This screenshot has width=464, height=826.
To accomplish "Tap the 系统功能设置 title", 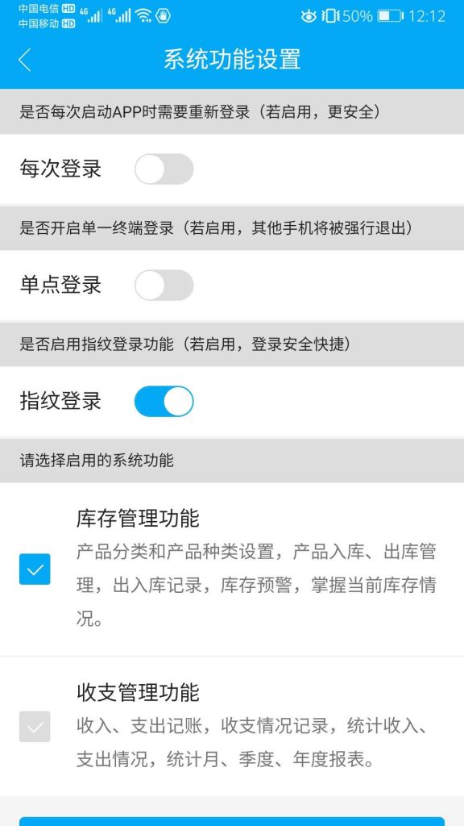I will [232, 59].
